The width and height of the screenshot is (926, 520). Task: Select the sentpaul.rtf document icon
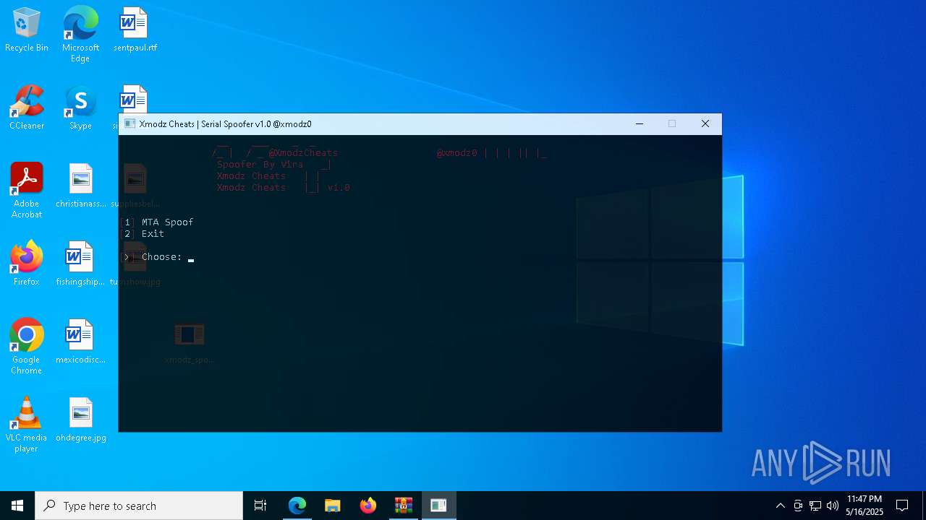135,30
